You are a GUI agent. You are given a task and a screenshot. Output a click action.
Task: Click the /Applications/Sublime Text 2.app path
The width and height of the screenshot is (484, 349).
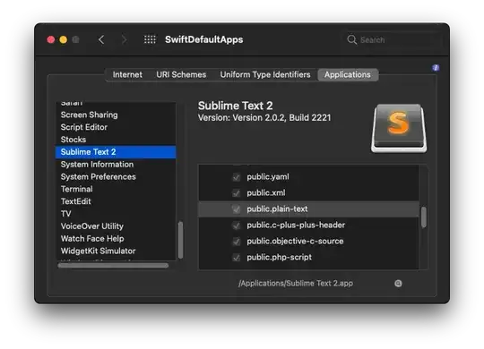(x=296, y=284)
